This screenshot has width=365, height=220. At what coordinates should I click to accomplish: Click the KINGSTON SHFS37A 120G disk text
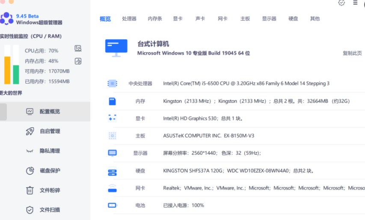tap(239, 171)
